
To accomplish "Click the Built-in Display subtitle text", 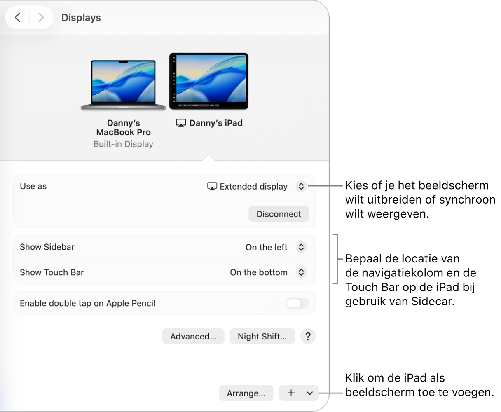I will pos(123,144).
